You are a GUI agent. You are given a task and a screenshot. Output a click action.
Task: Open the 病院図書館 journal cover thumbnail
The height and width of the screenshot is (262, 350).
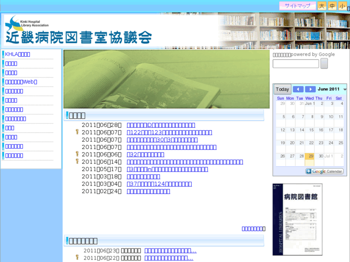point(298,220)
